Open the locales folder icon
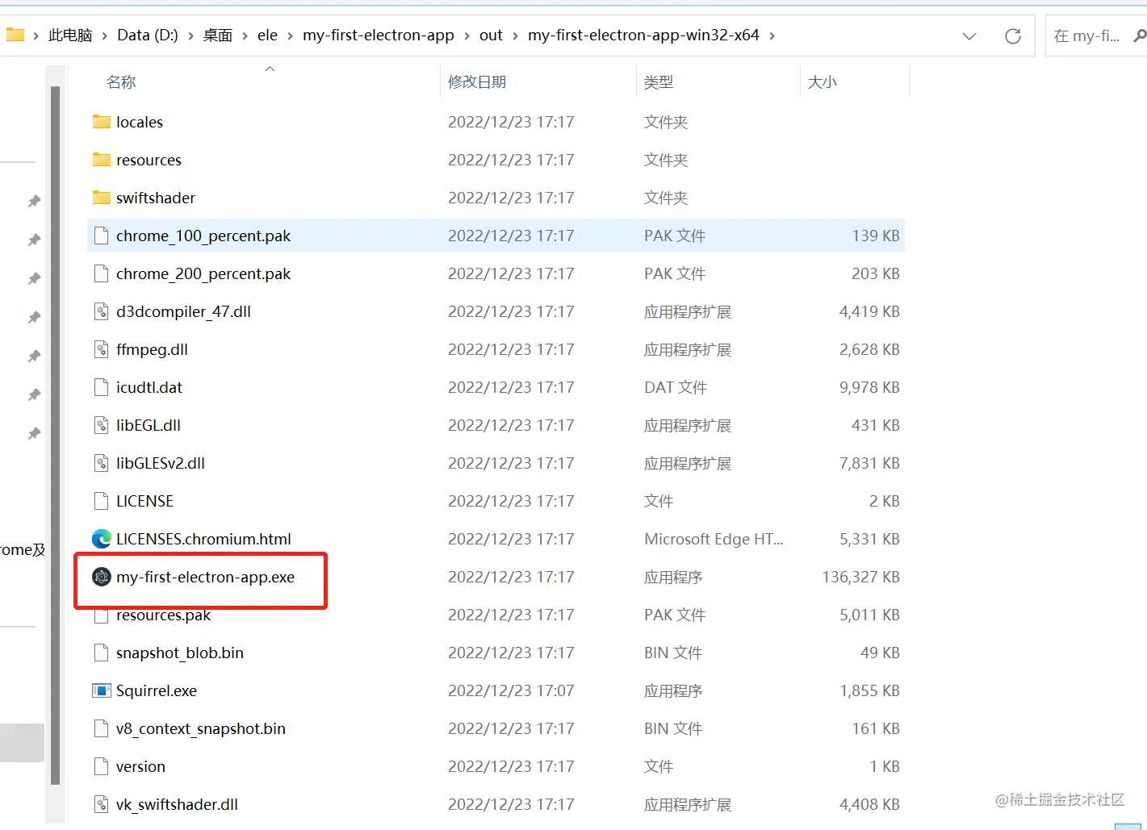This screenshot has height=830, width=1147. [101, 122]
